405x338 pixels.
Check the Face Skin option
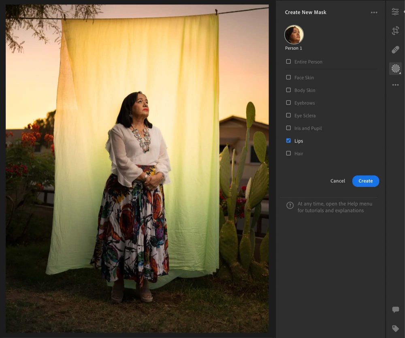(288, 77)
